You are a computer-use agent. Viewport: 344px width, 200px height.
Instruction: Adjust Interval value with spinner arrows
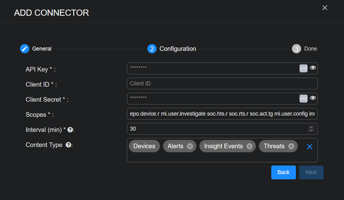pyautogui.click(x=311, y=129)
